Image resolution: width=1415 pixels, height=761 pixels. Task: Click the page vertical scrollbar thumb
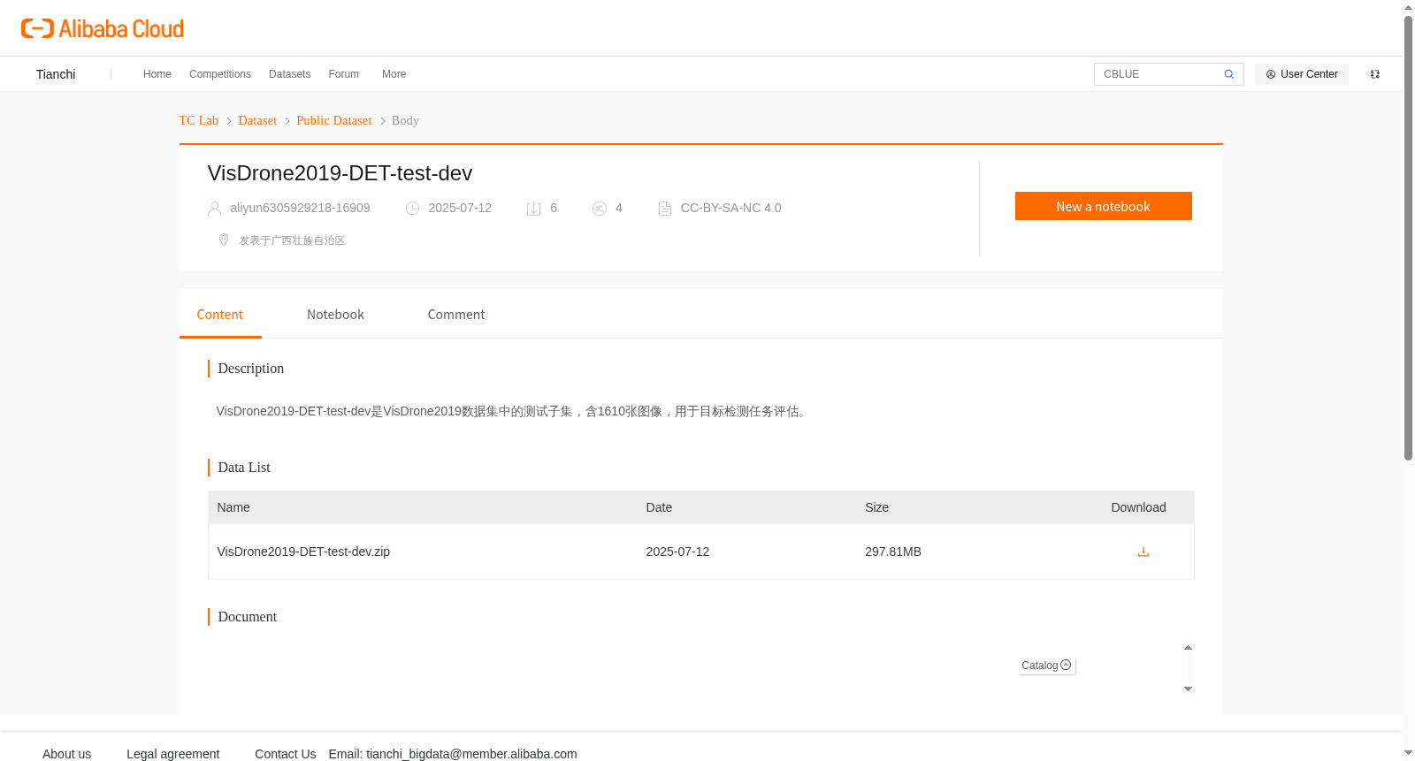pos(1408,239)
